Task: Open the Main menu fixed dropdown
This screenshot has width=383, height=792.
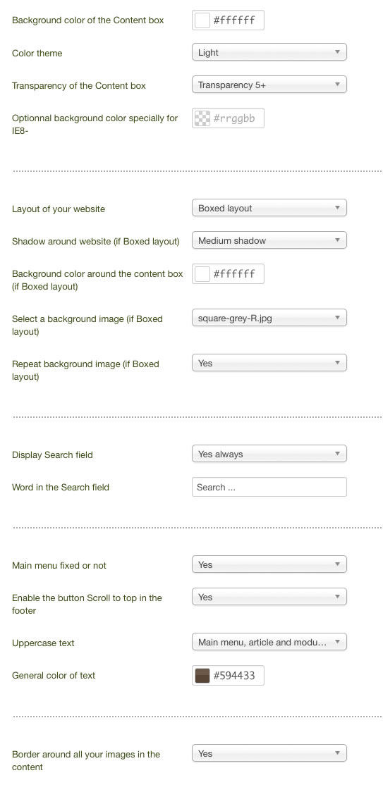Action: [269, 564]
